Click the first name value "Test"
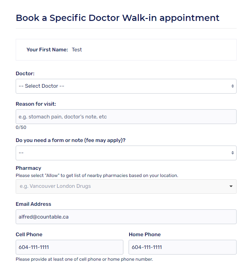 tap(77, 50)
